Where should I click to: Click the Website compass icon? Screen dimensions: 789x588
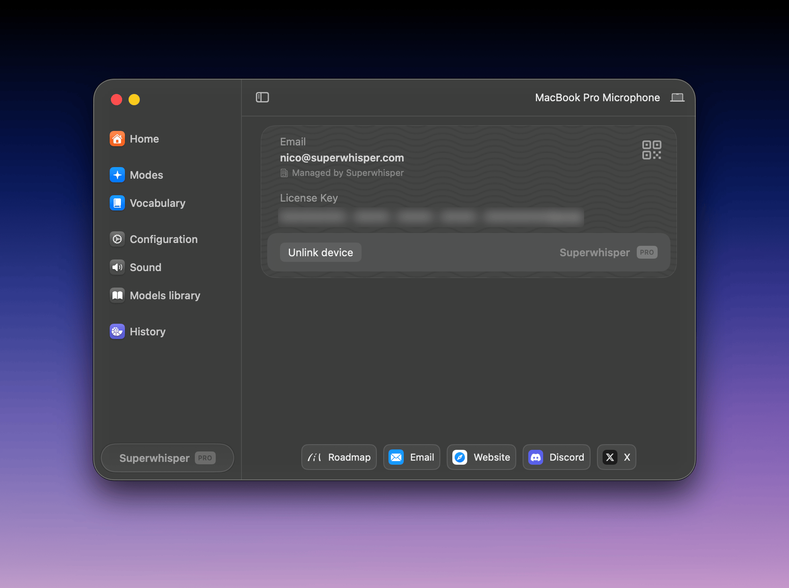(x=460, y=457)
